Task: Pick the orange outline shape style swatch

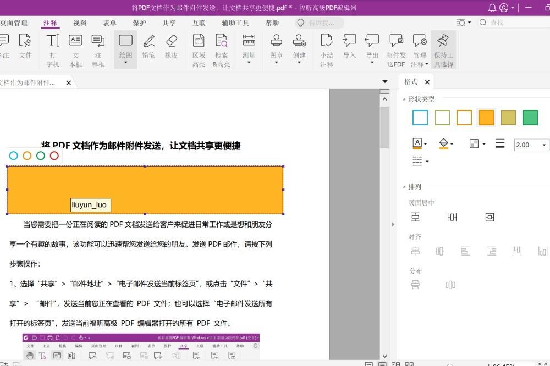Action: coord(464,118)
